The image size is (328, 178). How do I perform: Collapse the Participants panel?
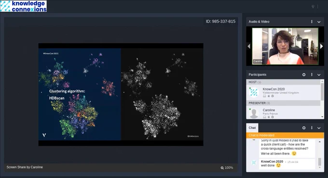[x=319, y=75]
